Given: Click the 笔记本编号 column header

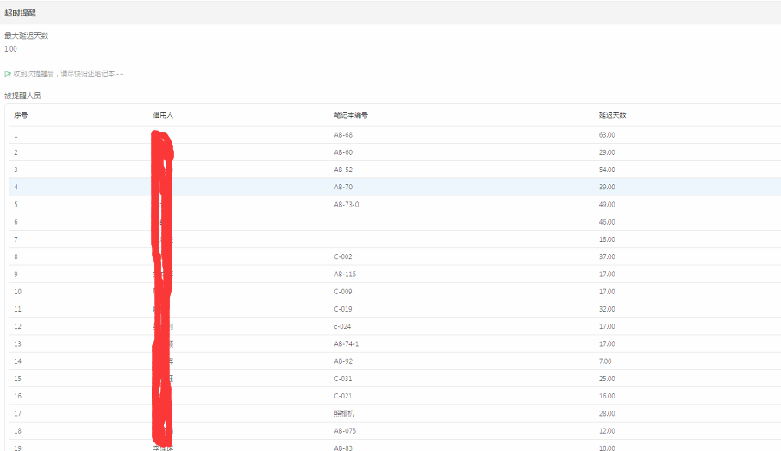Looking at the screenshot, I should pyautogui.click(x=351, y=114).
